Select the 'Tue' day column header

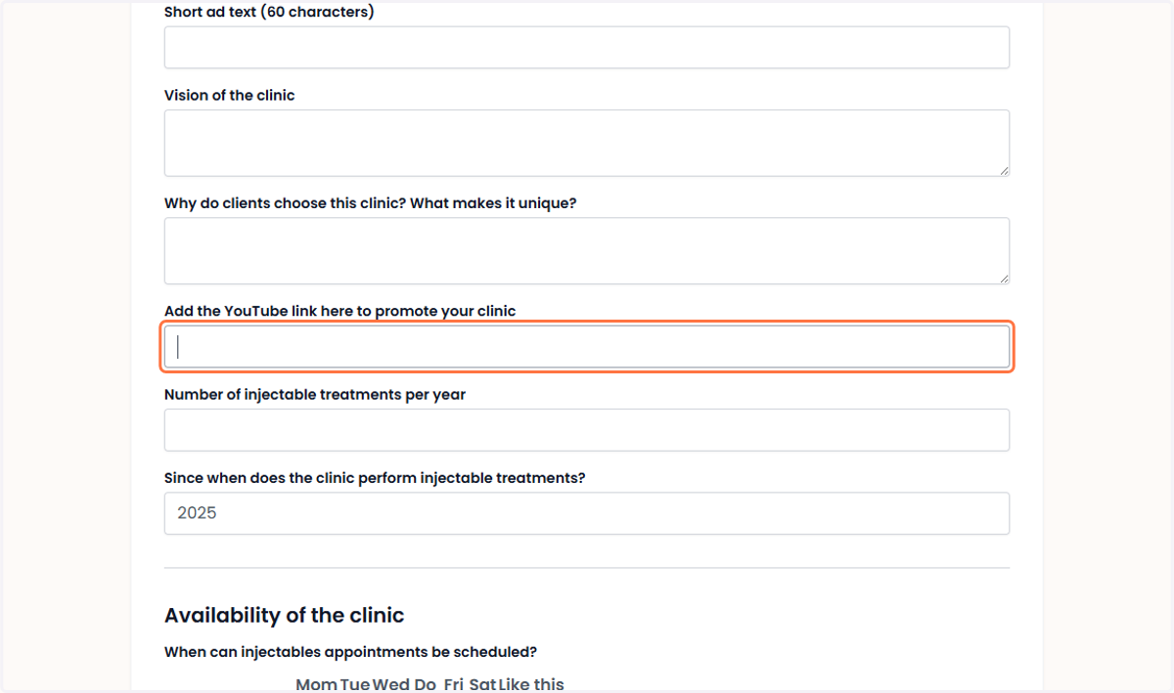(x=355, y=684)
